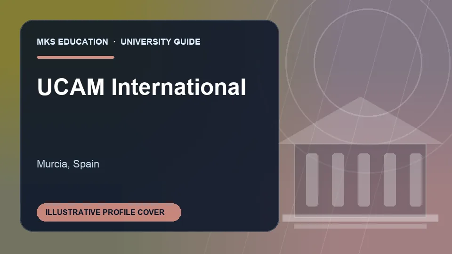Click the 'UCAM International' title
452x254 pixels.
(141, 87)
